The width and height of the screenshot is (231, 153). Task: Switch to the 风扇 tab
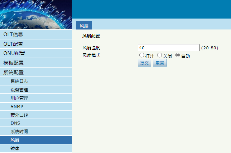84,25
